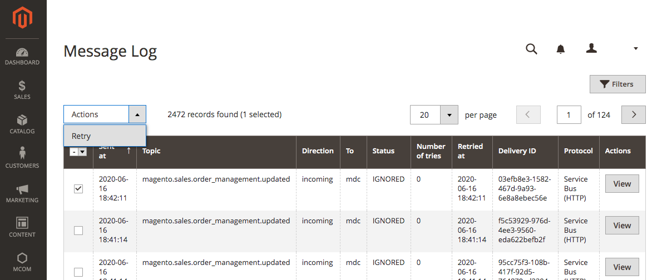Viewport: 657px width, 280px height.
Task: Open the Dashboard sidebar section
Action: [x=22, y=57]
